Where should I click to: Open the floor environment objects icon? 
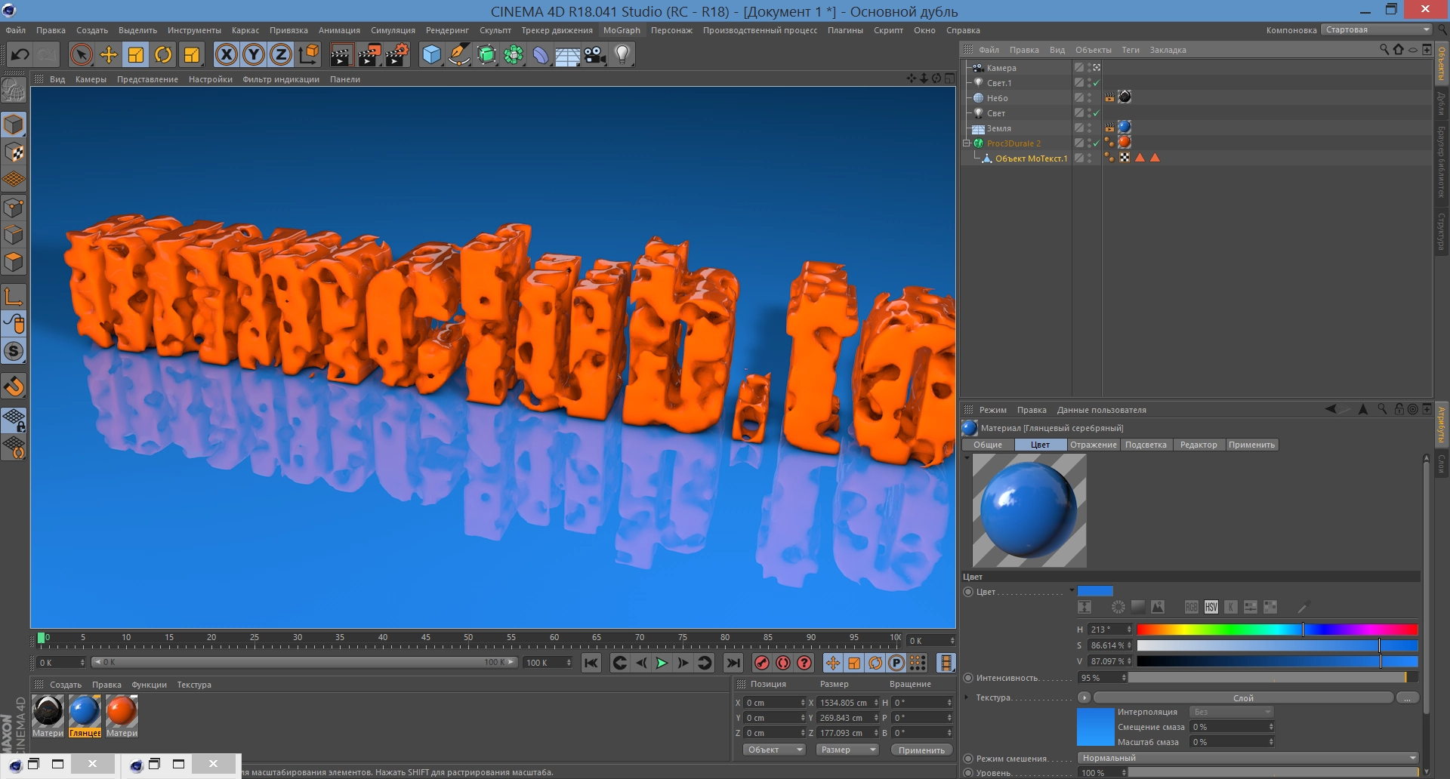[568, 54]
